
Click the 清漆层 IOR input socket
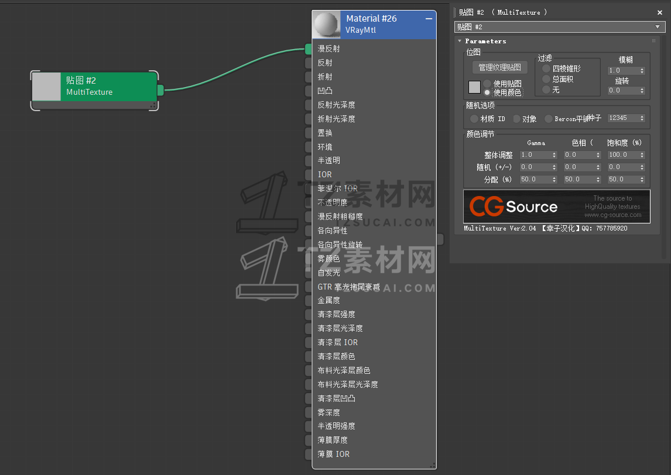point(308,342)
